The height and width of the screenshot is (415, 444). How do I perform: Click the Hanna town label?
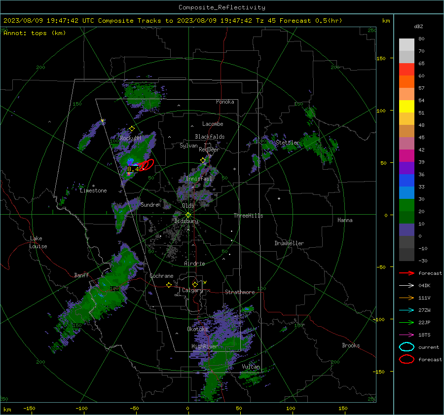tap(345, 220)
